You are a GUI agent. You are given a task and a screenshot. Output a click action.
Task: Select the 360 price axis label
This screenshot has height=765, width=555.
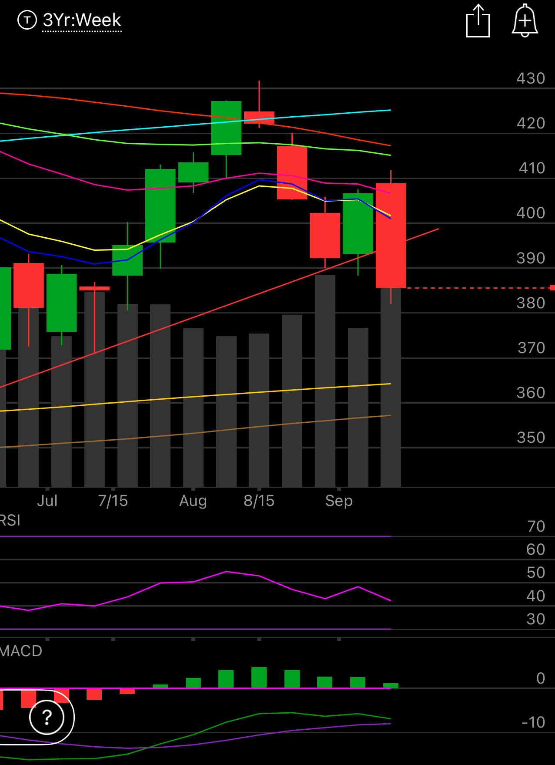point(531,393)
